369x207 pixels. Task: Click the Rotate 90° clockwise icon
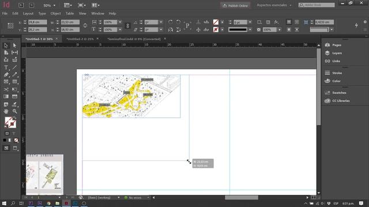coord(171,22)
